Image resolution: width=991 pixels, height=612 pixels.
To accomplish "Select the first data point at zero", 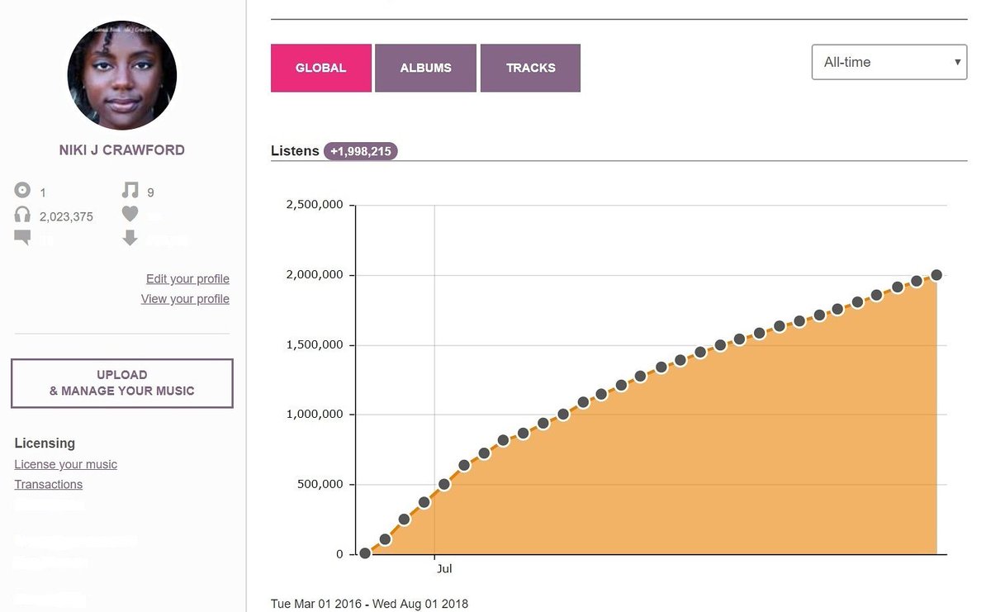I will pos(365,553).
